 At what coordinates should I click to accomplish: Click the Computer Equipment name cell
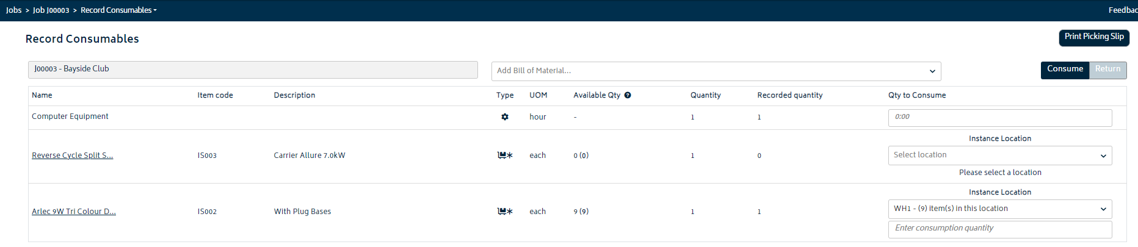click(70, 116)
